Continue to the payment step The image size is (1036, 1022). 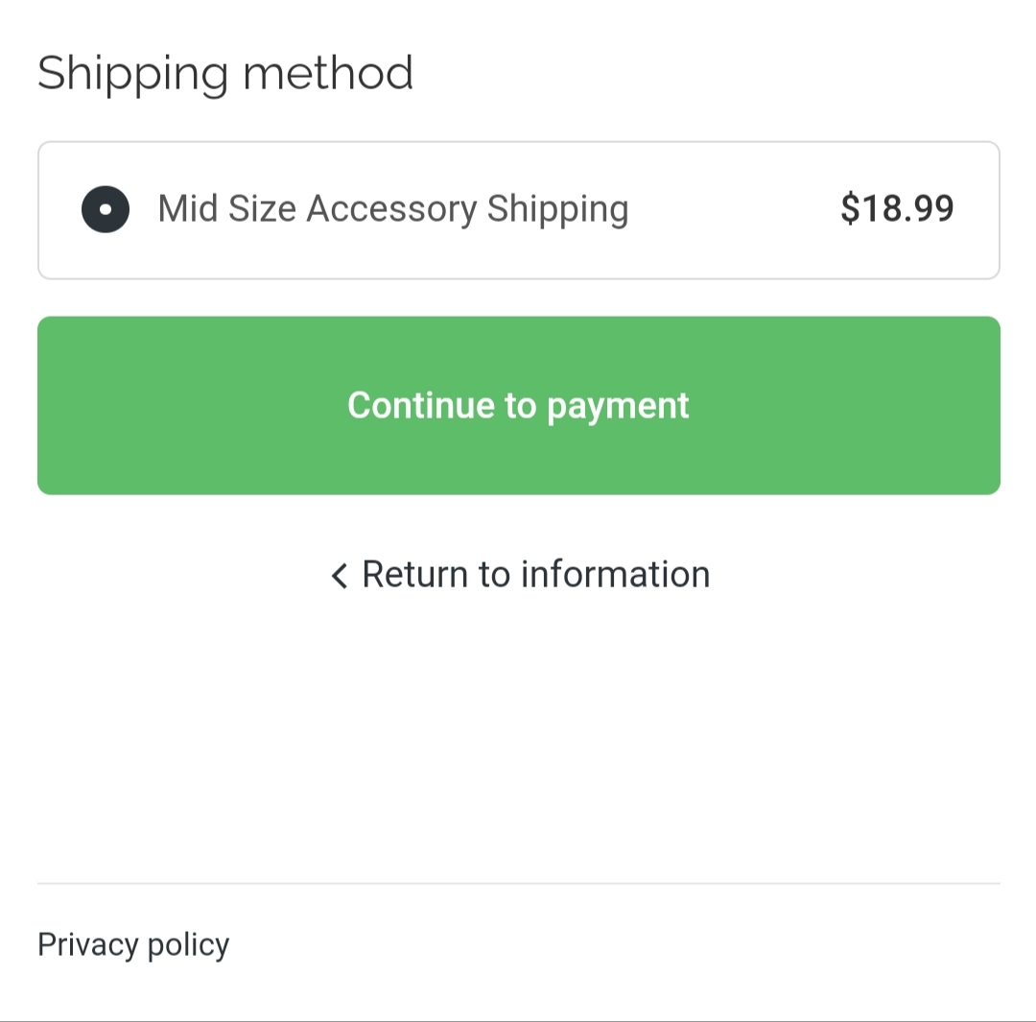coord(518,405)
